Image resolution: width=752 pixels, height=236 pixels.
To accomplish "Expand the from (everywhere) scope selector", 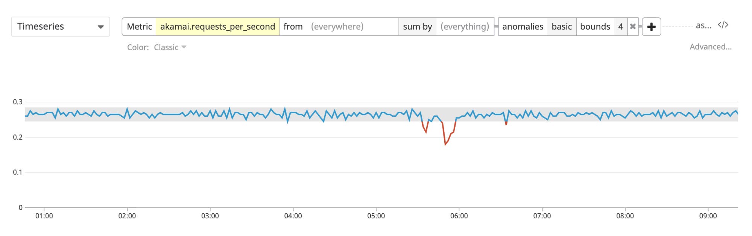I will point(337,26).
